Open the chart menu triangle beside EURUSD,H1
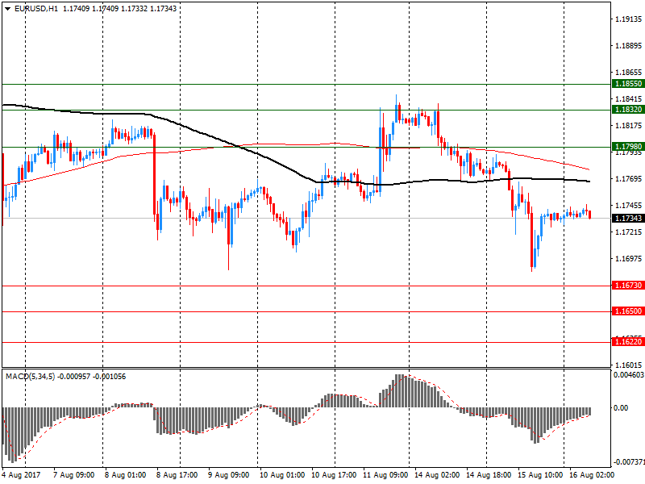Screen dimensions: 645x484 [x=7, y=9]
